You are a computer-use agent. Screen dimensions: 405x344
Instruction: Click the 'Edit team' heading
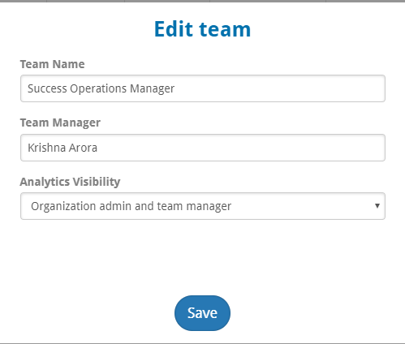202,29
